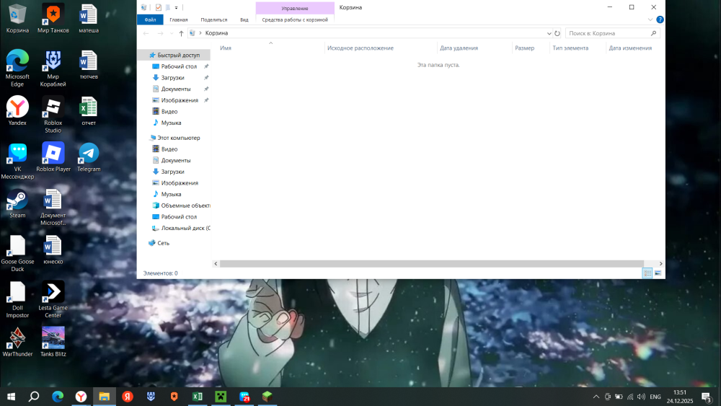
Task: Select the отчет Excel file on desktop
Action: (88, 111)
